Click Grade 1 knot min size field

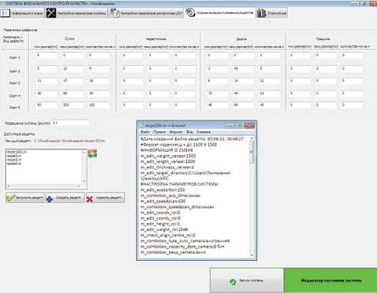pyautogui.click(x=46, y=55)
